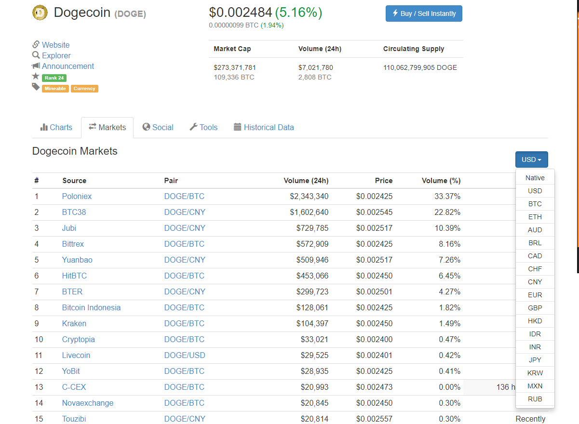The image size is (579, 424).
Task: Open the Tools tab
Action: pyautogui.click(x=203, y=127)
